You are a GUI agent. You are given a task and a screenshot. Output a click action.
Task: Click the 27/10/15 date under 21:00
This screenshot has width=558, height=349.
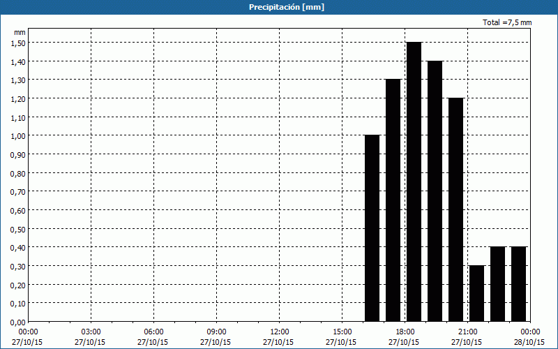467,342
